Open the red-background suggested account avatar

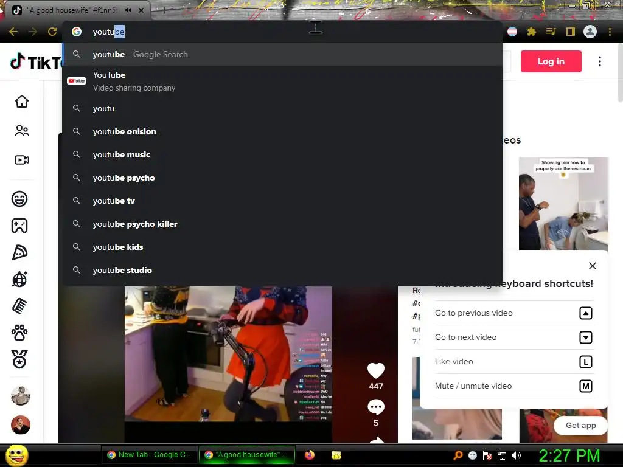(21, 425)
